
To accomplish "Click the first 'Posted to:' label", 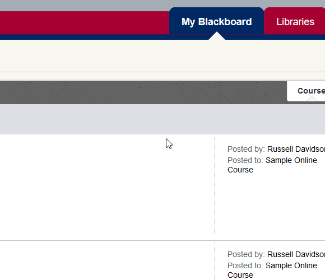I will pos(245,160).
